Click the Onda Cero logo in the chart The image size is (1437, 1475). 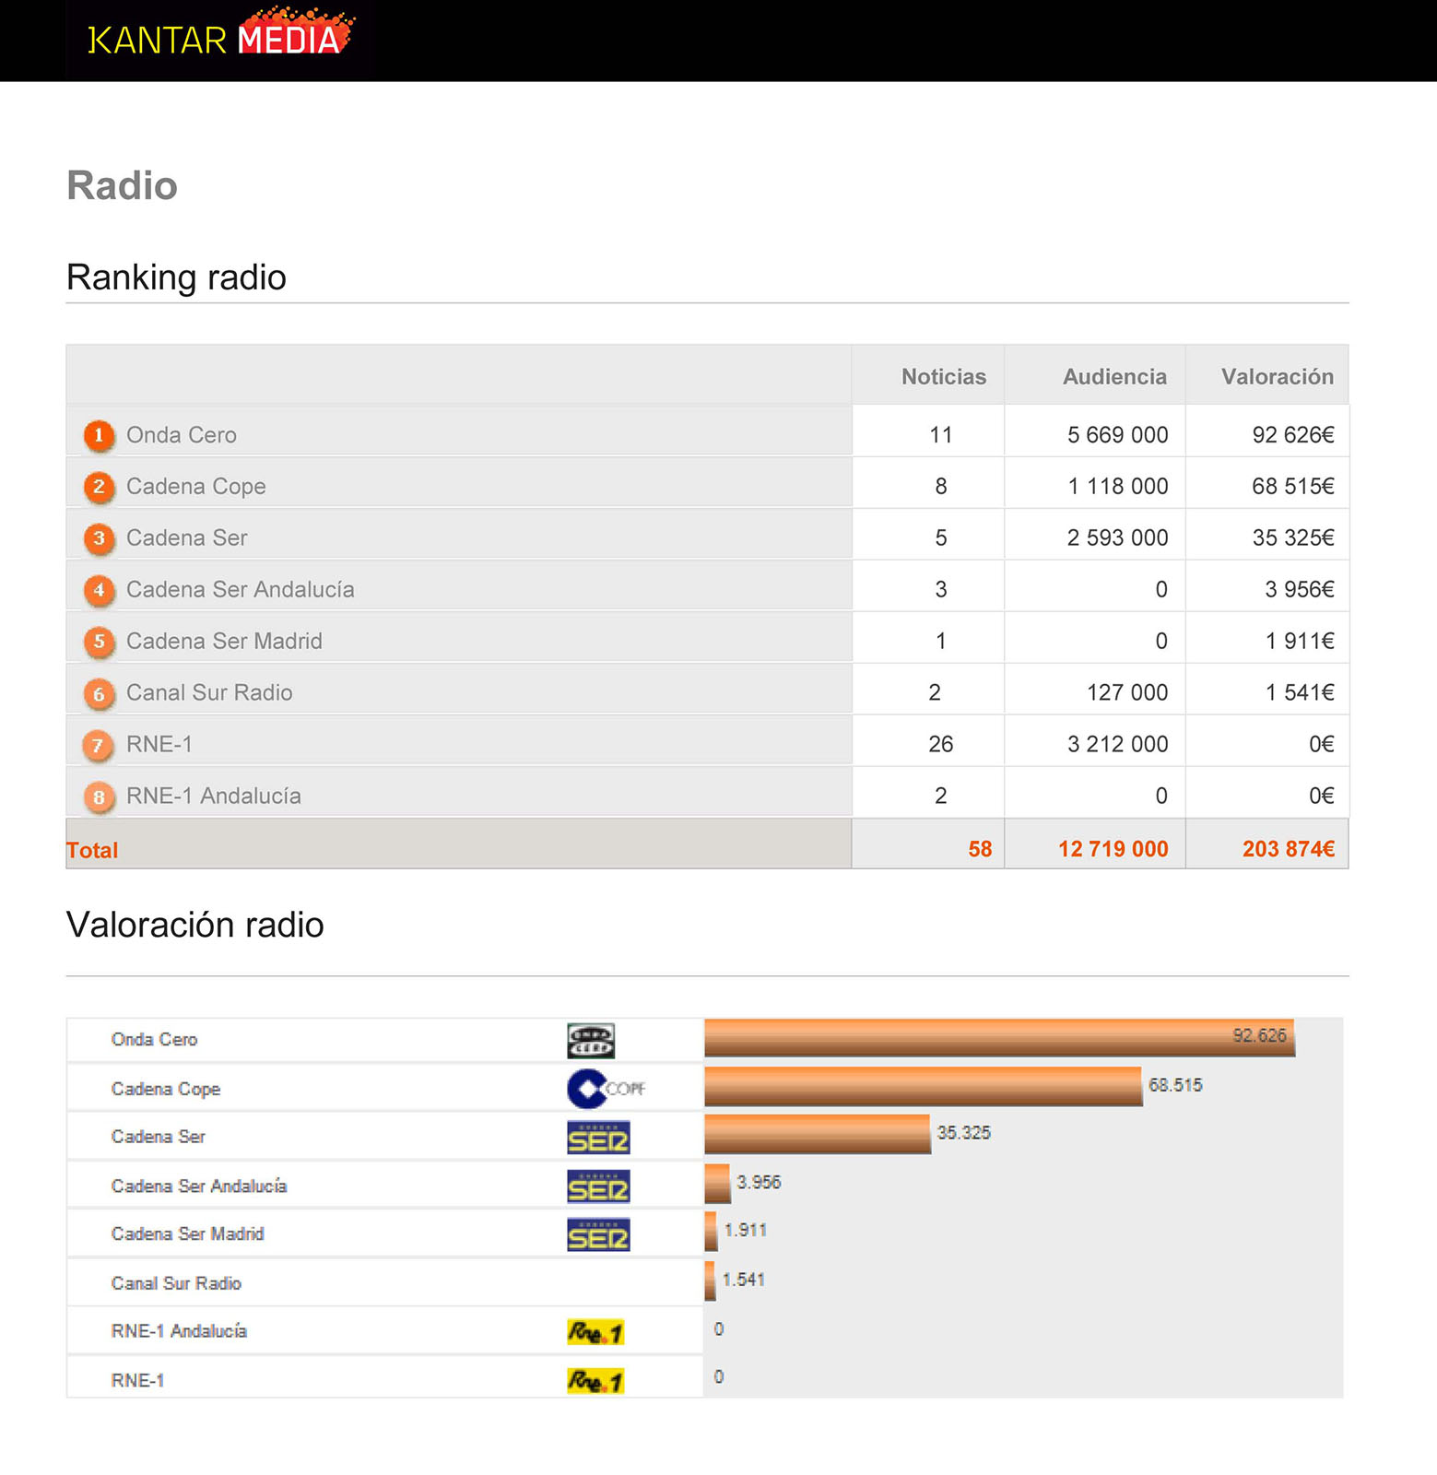(591, 1041)
